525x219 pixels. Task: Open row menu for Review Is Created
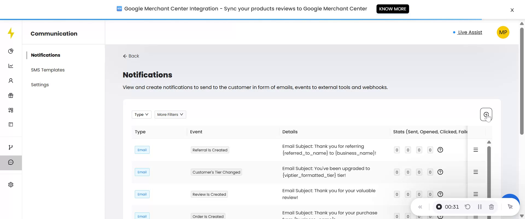(476, 194)
